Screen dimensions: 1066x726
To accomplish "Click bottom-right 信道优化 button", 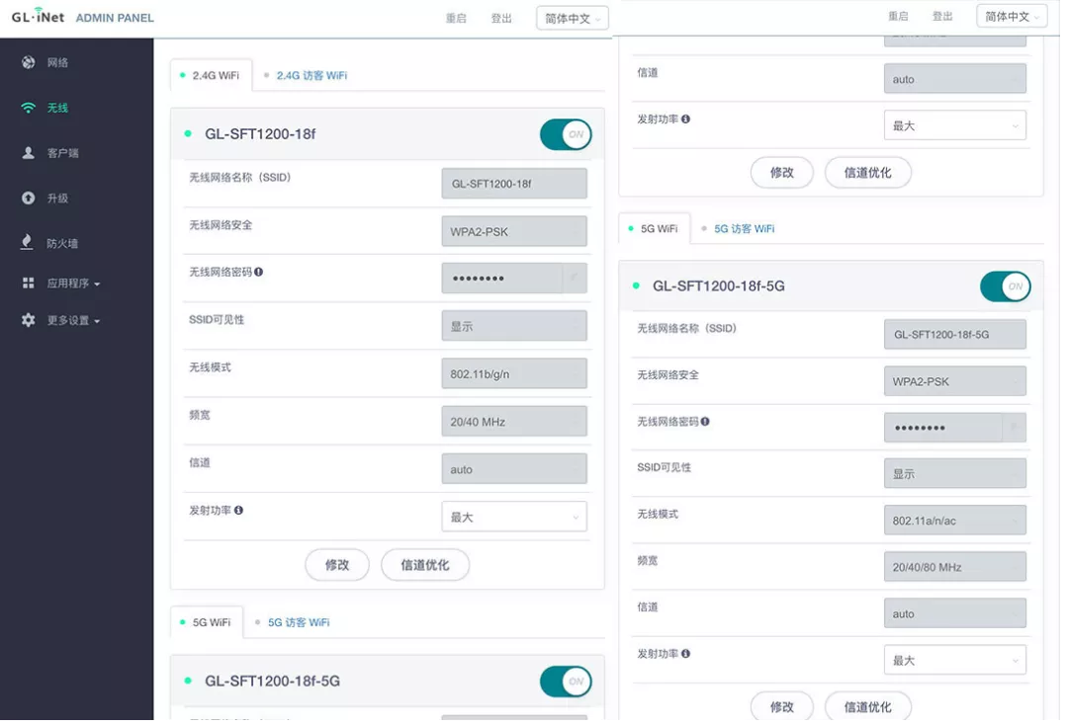I will (867, 706).
